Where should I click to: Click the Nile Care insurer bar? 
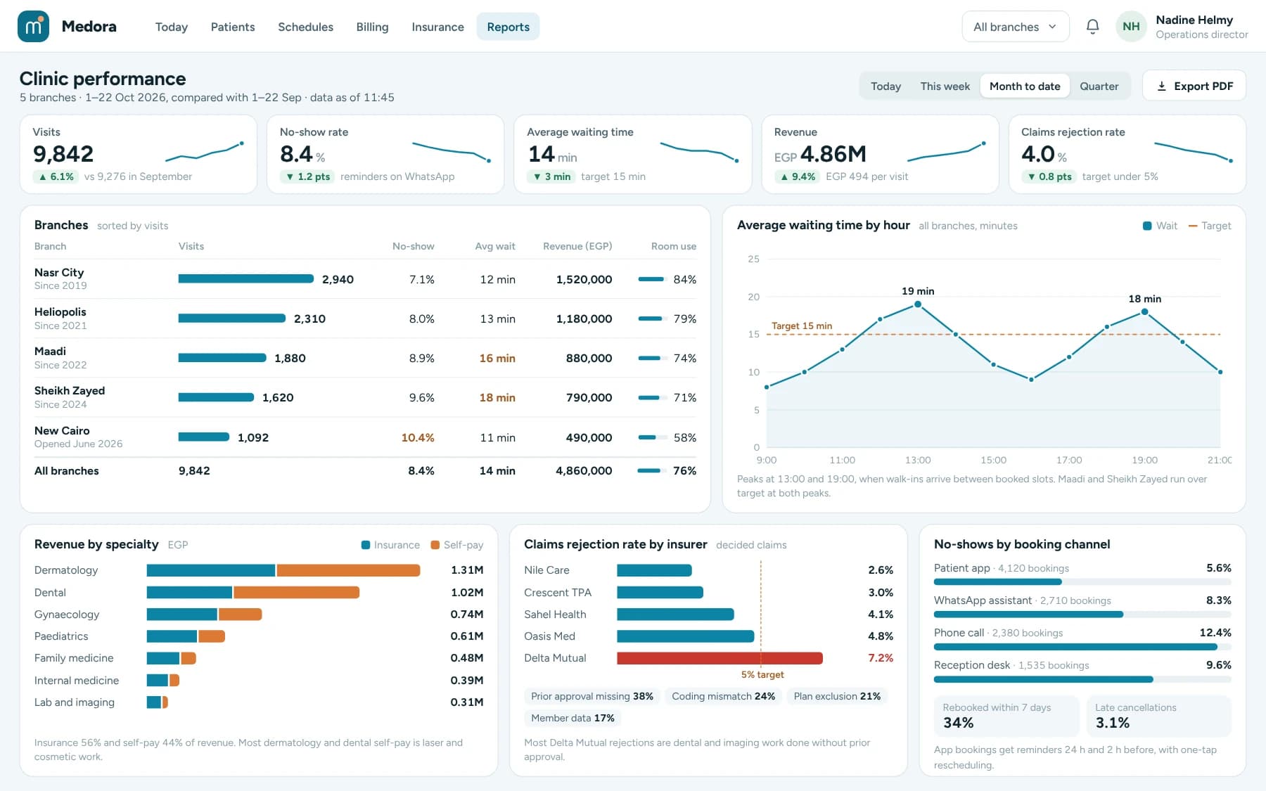[x=654, y=570]
